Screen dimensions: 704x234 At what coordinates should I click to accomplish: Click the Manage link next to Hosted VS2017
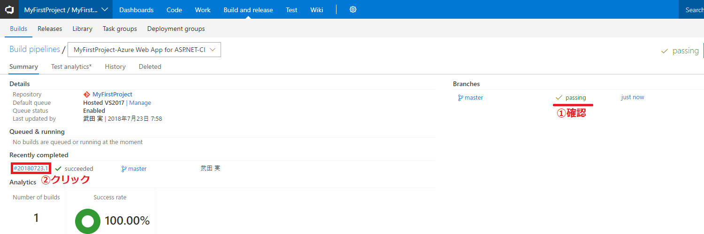(140, 103)
